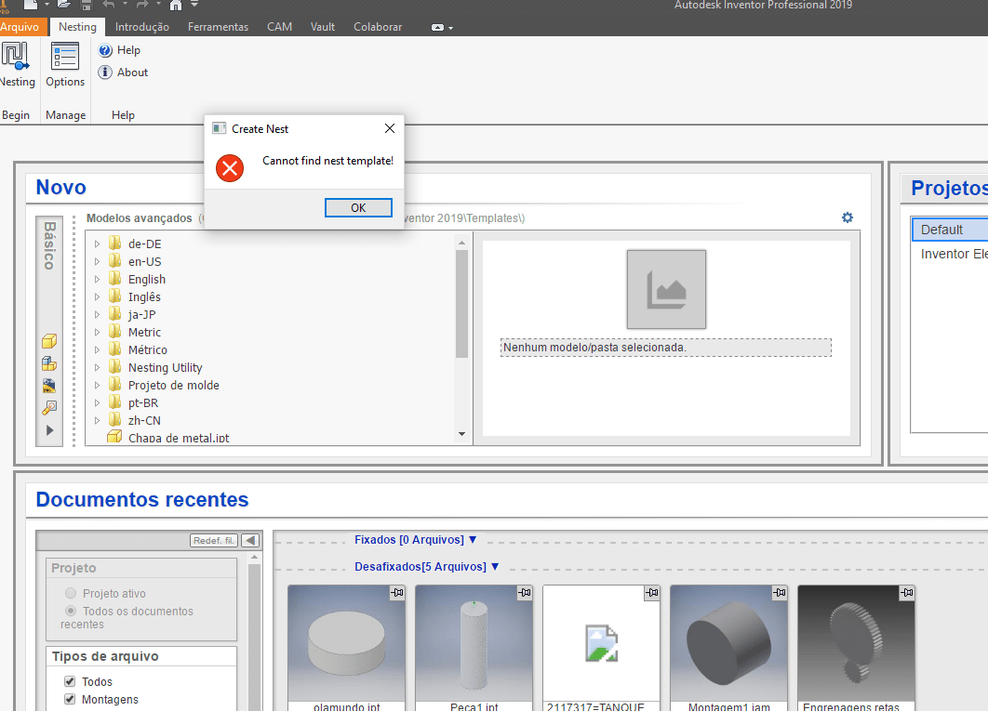Switch to the Colaborar tab

(x=378, y=27)
